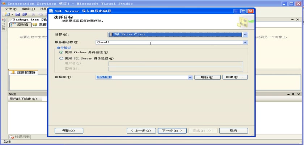Click the Save floppy disk toolbar icon

coord(18,14)
